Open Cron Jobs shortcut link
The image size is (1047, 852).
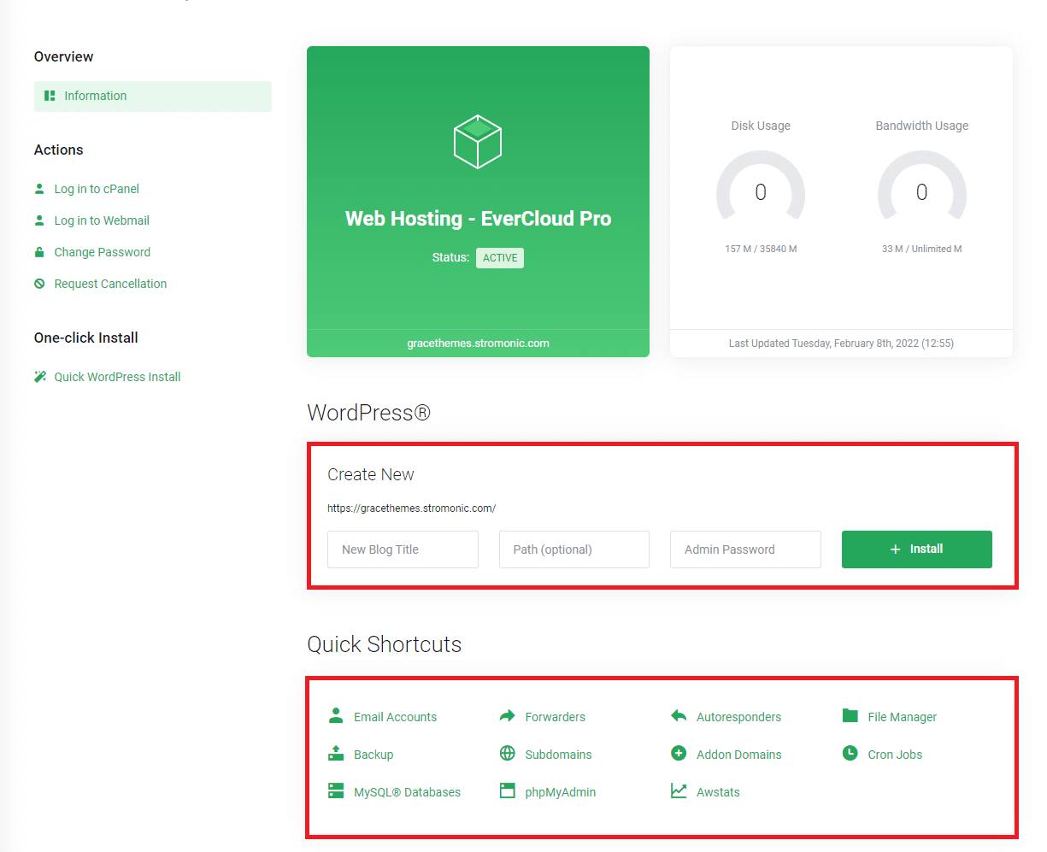click(895, 755)
